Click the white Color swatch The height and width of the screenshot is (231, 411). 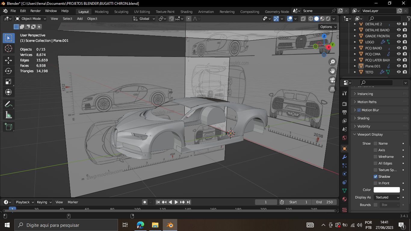[387, 190]
